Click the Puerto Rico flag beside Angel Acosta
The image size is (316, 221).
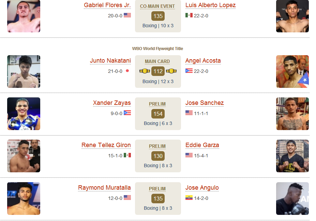pos(189,71)
